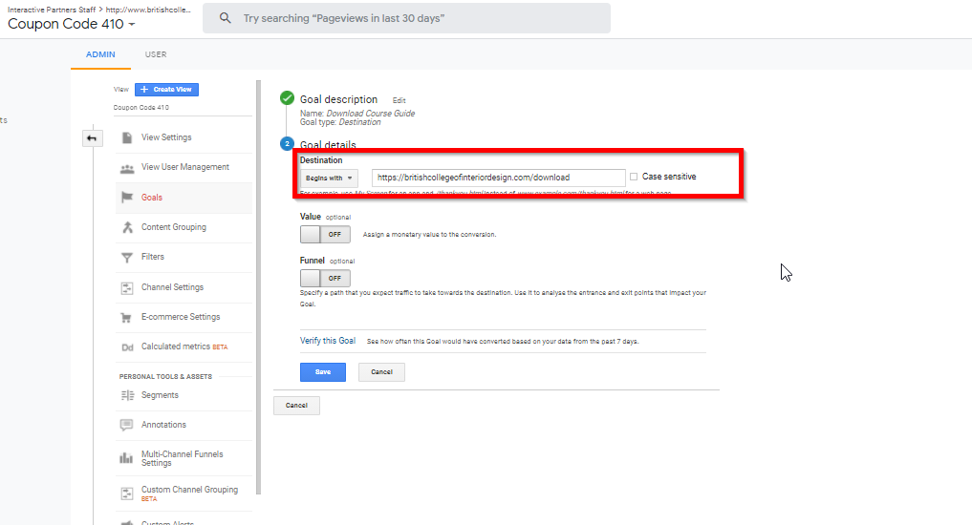The image size is (972, 525).
Task: Open the Begins with match type dropdown
Action: (329, 178)
